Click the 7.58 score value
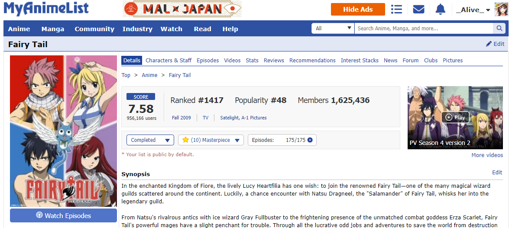 (x=141, y=109)
